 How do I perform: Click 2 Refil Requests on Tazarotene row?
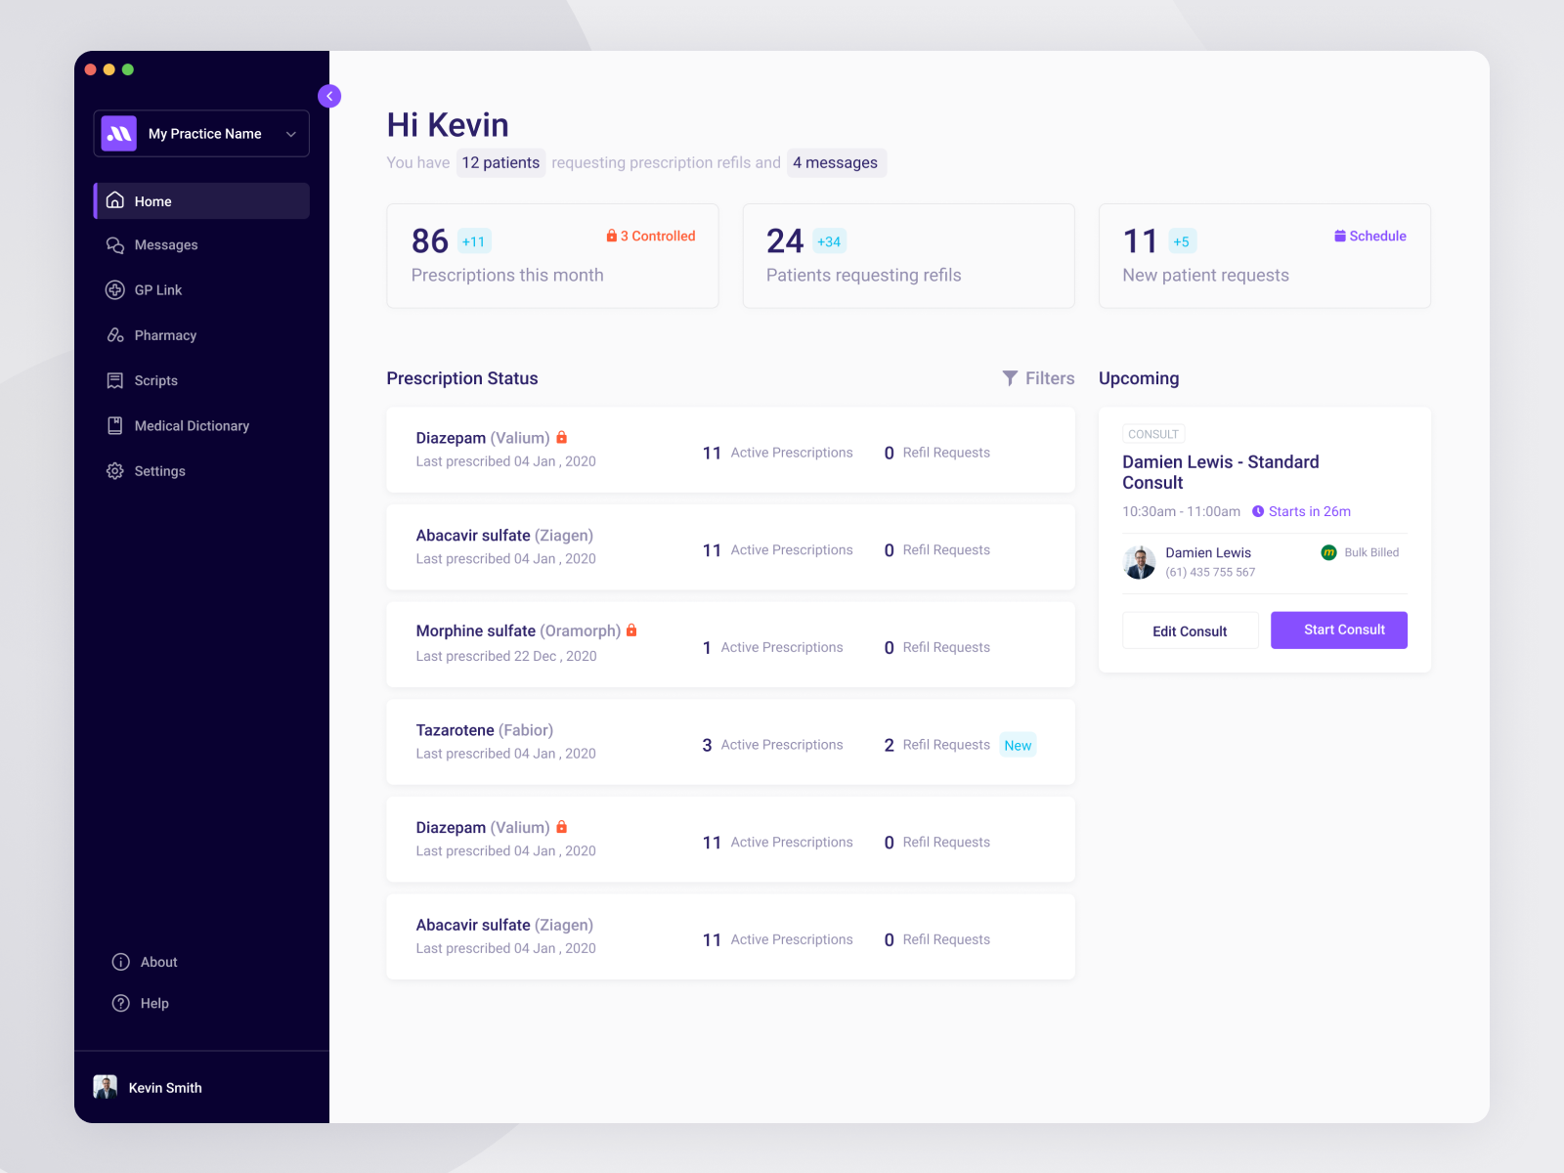[936, 745]
